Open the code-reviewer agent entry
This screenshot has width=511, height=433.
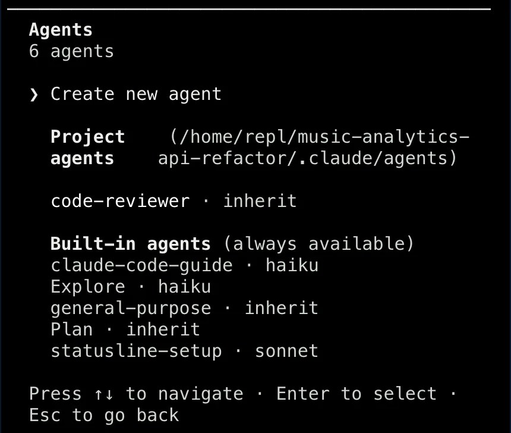coord(174,200)
